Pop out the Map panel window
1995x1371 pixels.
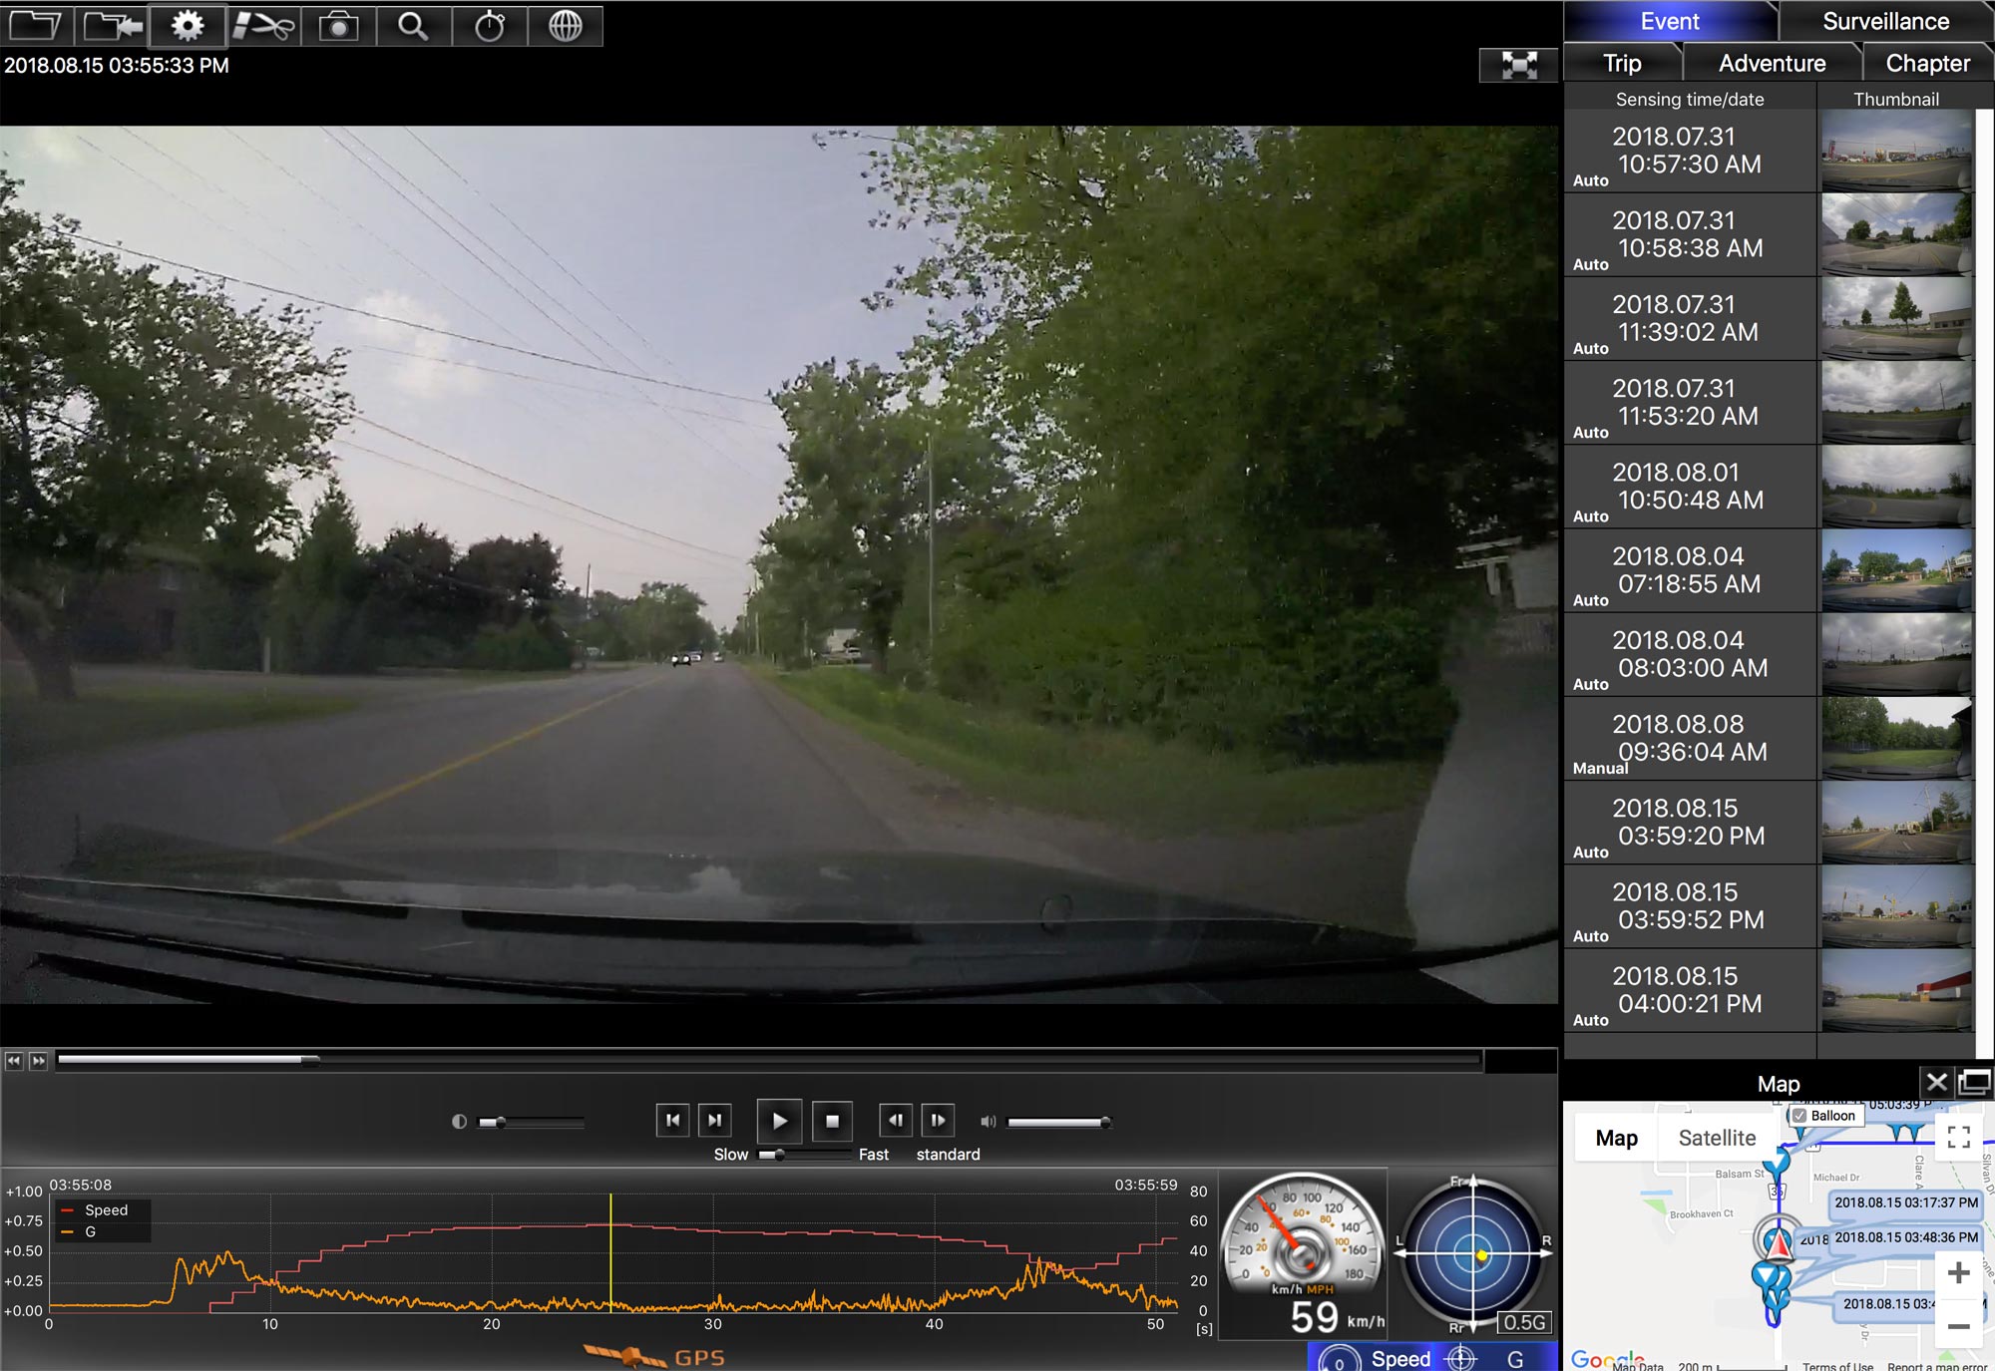coord(1974,1083)
